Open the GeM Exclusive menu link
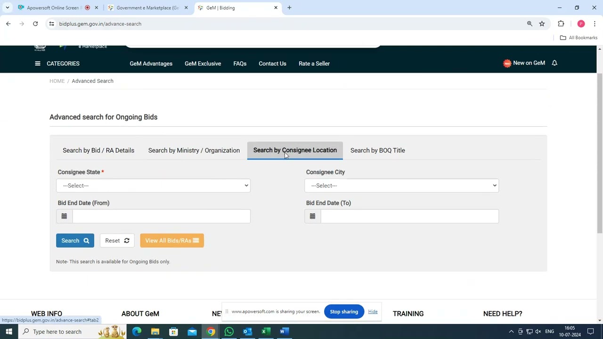Image resolution: width=603 pixels, height=339 pixels. 203,64
